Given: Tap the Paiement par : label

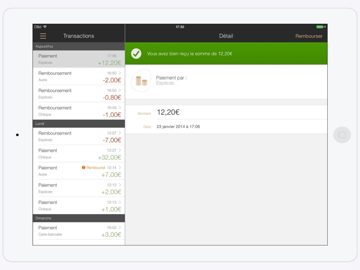Looking at the screenshot, I should (x=171, y=78).
